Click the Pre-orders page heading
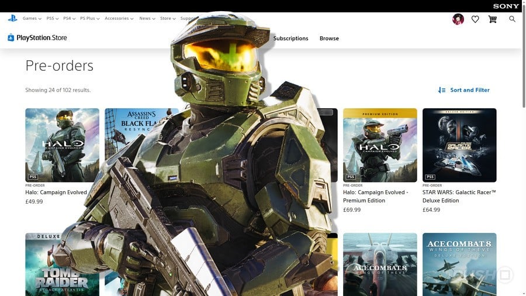The height and width of the screenshot is (296, 526). coord(60,66)
